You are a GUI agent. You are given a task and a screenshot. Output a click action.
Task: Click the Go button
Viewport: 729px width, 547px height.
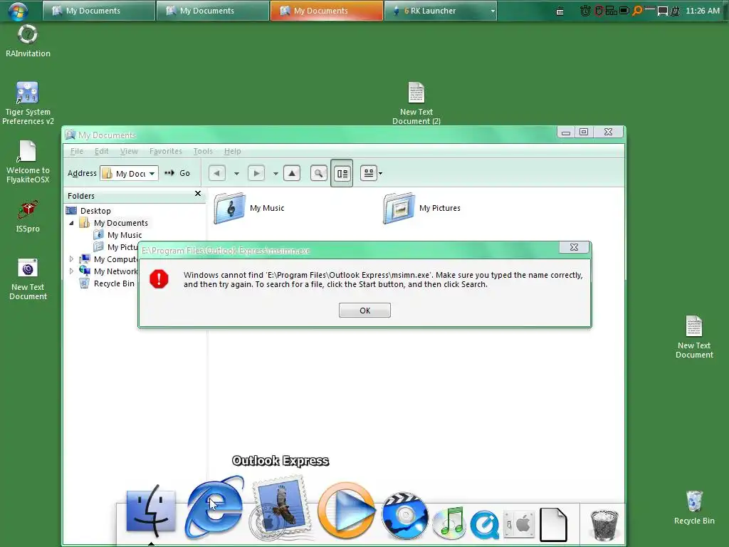tap(177, 173)
